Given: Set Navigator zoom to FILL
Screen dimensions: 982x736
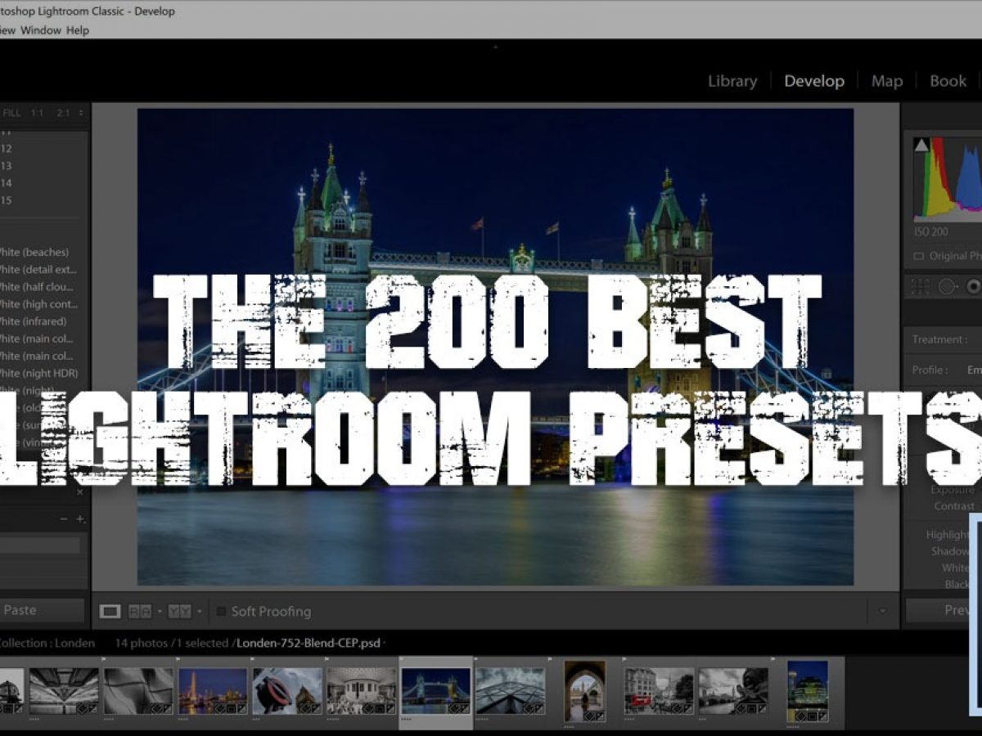Looking at the screenshot, I should coord(11,113).
